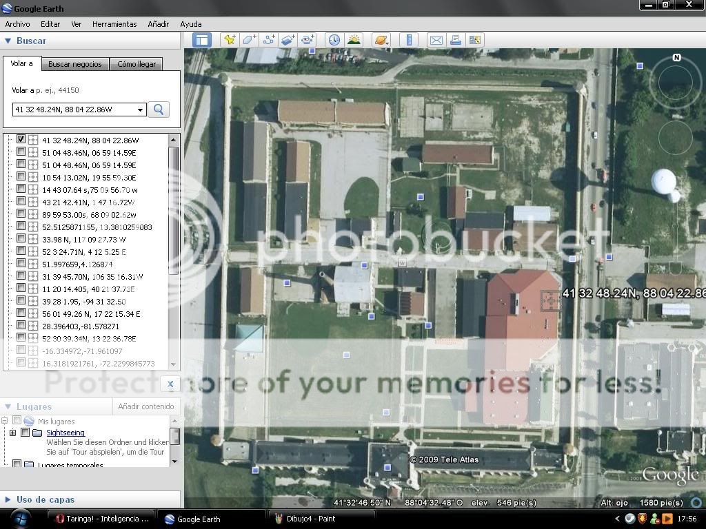Print the current view

tap(455, 40)
